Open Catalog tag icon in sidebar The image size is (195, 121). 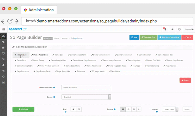click(3, 42)
